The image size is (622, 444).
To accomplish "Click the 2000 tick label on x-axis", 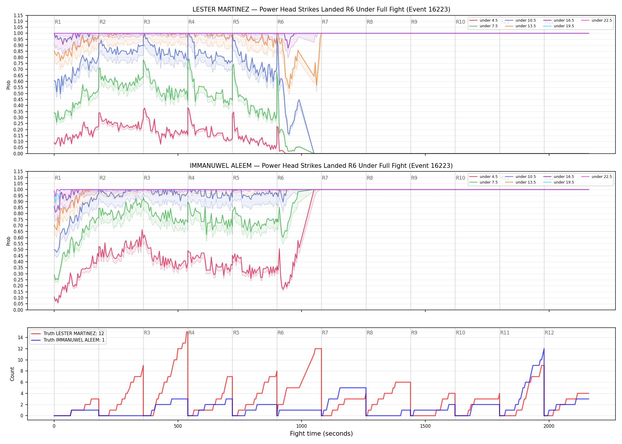I will [549, 426].
